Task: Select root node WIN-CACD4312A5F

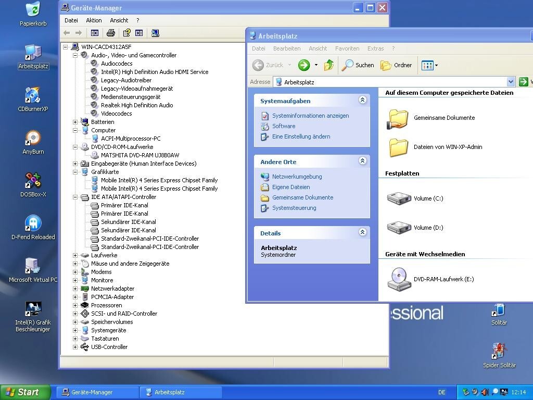Action: point(106,47)
